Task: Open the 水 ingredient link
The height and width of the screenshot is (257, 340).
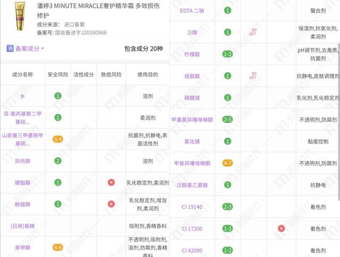Action: pyautogui.click(x=22, y=96)
